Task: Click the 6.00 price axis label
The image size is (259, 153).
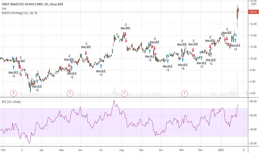Action: pyautogui.click(x=253, y=82)
